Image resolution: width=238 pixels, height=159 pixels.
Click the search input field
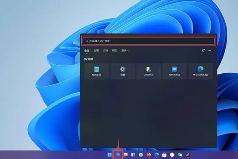[149, 41]
